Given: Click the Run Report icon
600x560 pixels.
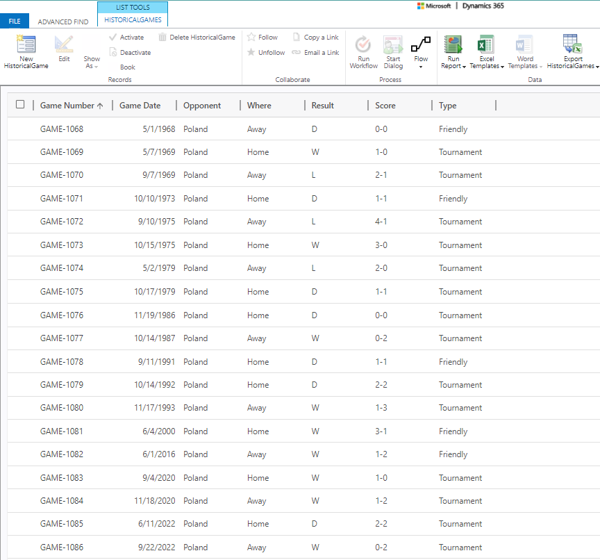Looking at the screenshot, I should (453, 44).
